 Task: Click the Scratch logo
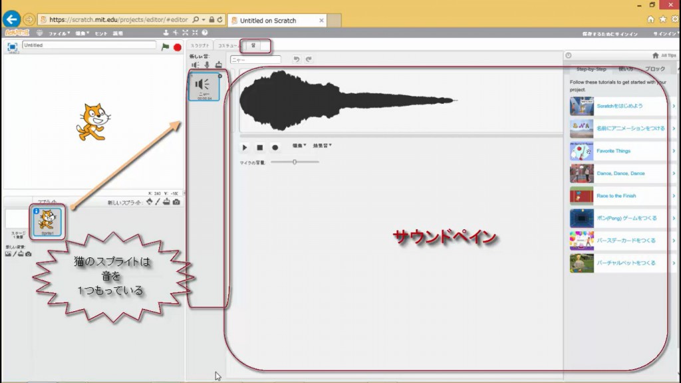[17, 33]
